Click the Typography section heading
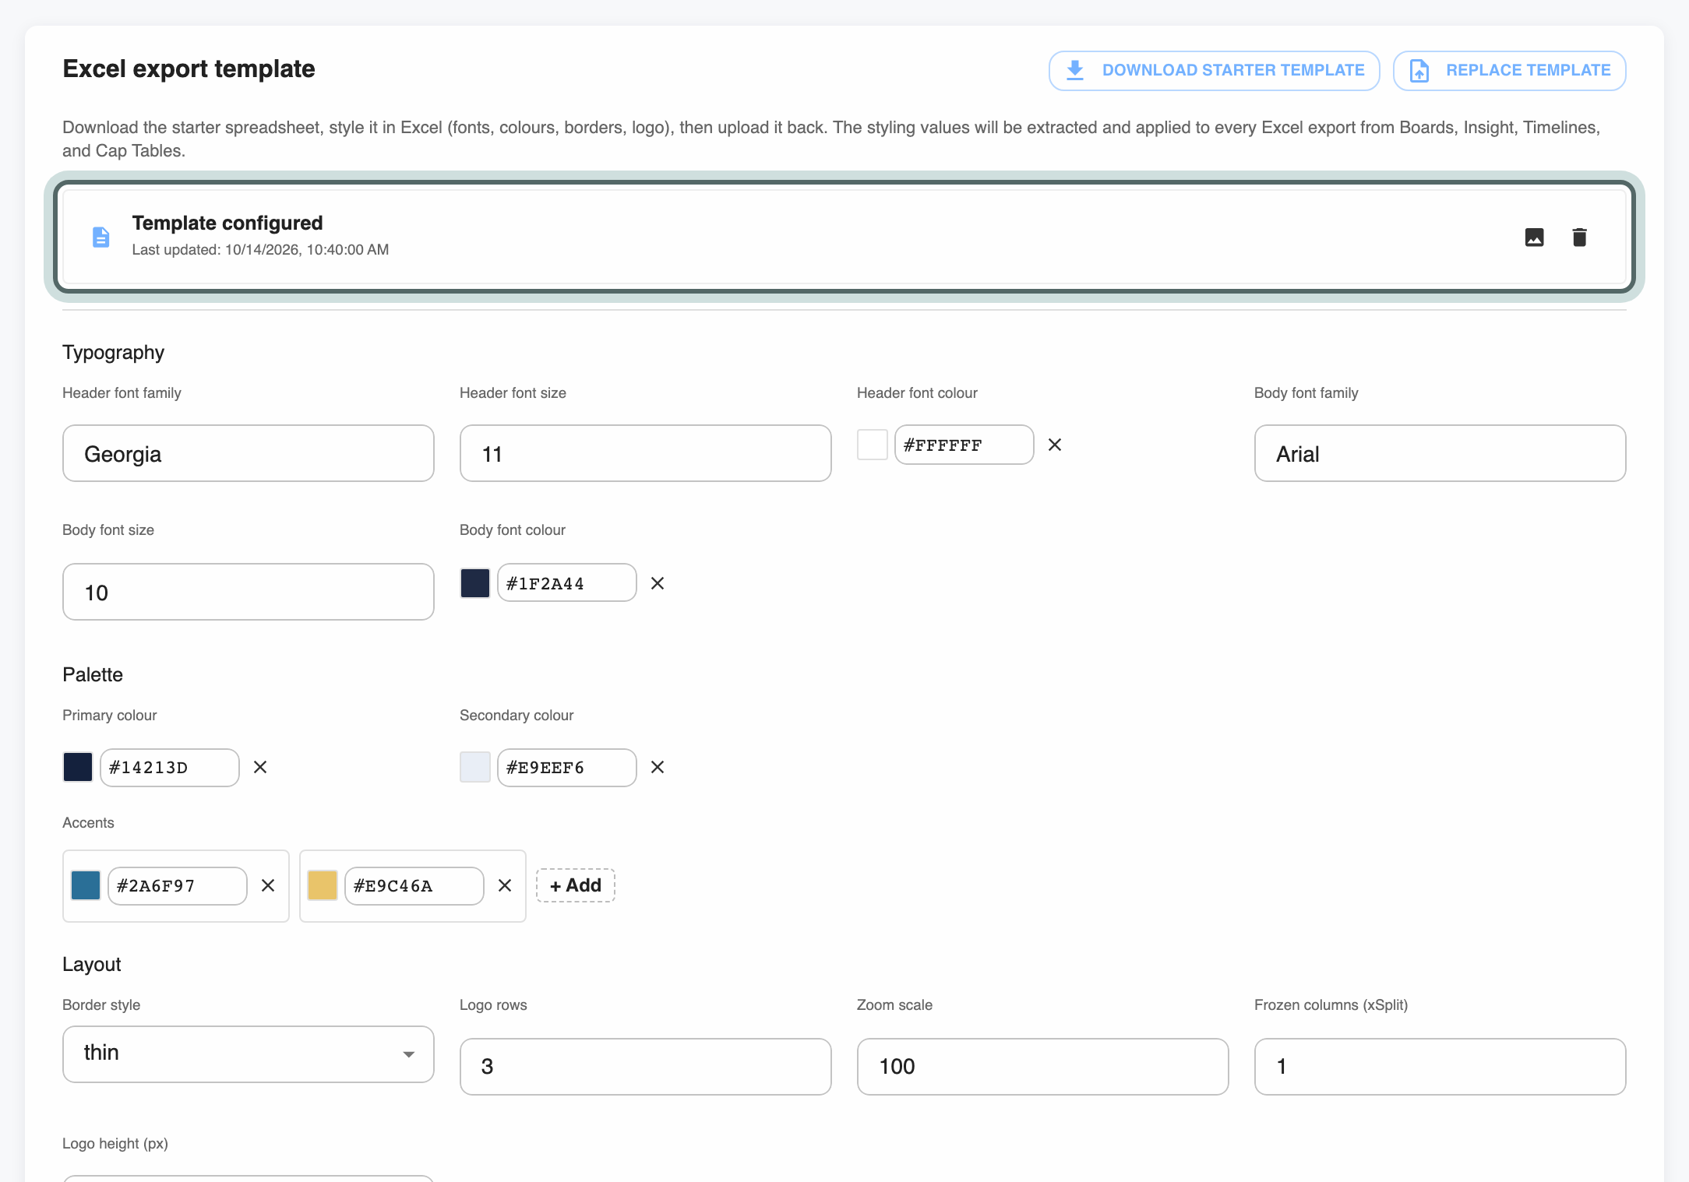Screen dimensions: 1689x1182 [114, 353]
